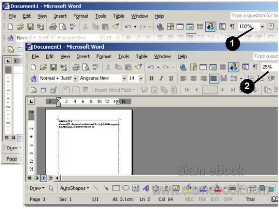Click New Blank Document icon in front window
Screen dimensions: 279x209
(33, 67)
